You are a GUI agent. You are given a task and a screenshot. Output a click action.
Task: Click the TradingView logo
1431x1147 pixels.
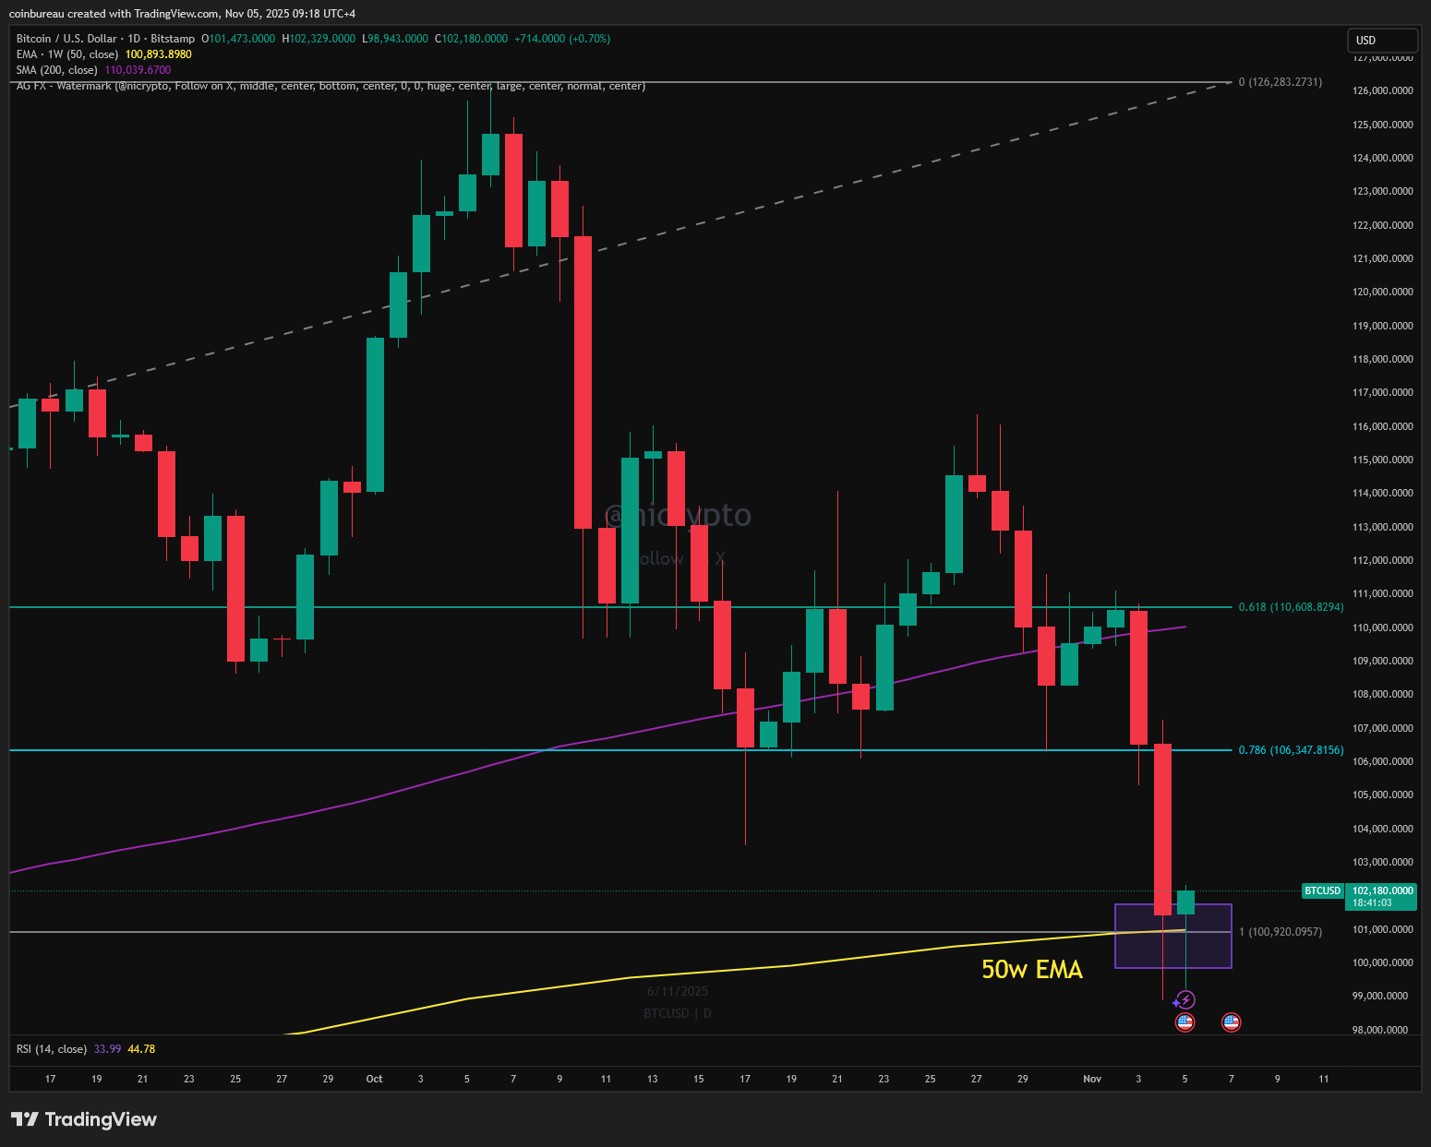click(84, 1119)
